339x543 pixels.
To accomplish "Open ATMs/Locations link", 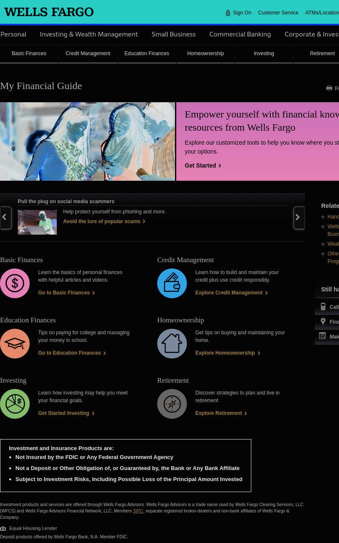I will click(322, 13).
